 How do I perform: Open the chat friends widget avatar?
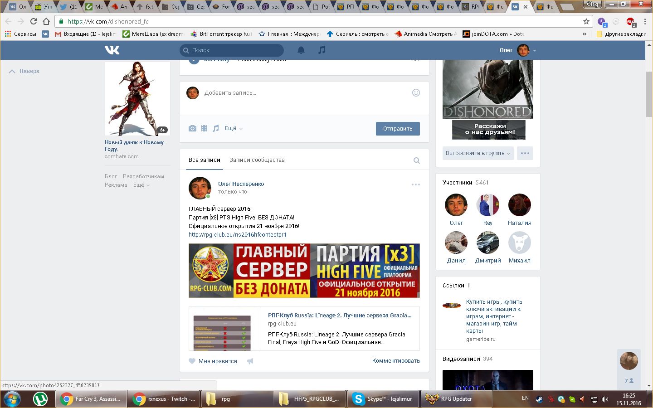(629, 361)
